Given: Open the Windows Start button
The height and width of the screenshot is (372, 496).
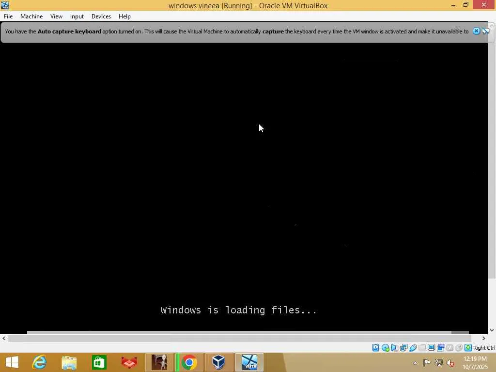Looking at the screenshot, I should tap(12, 362).
